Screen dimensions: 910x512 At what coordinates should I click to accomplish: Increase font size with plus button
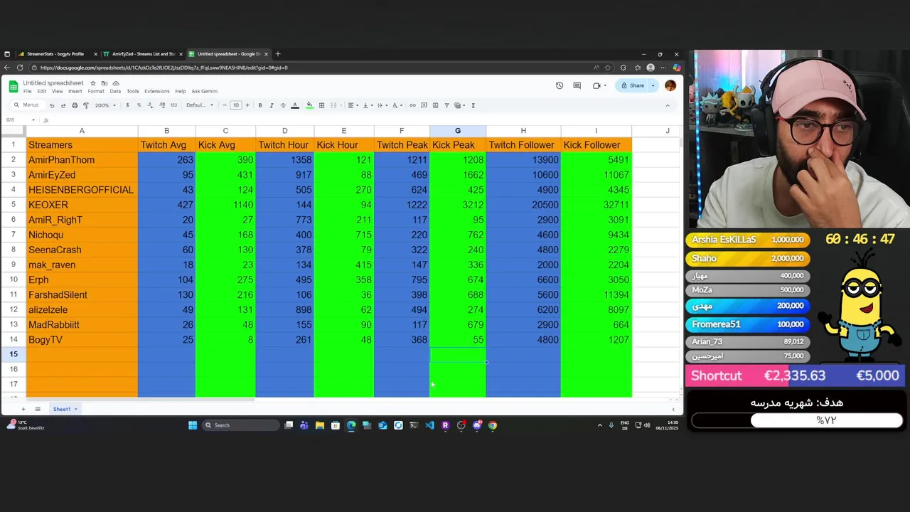(x=247, y=105)
